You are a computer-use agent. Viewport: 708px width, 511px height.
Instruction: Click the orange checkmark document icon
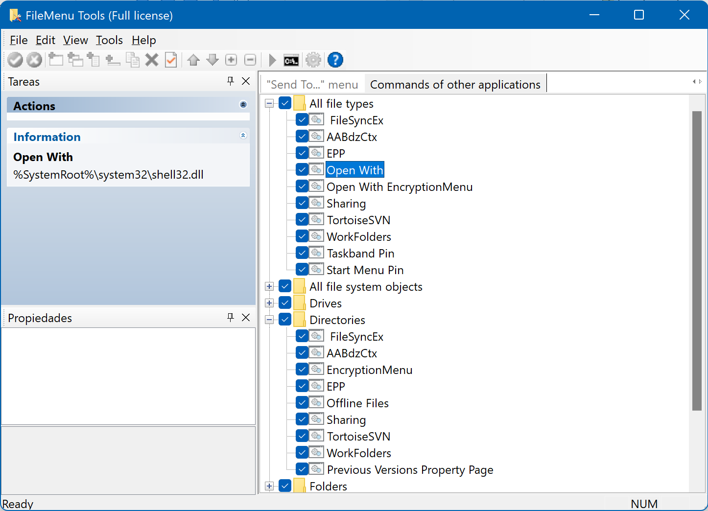point(171,60)
